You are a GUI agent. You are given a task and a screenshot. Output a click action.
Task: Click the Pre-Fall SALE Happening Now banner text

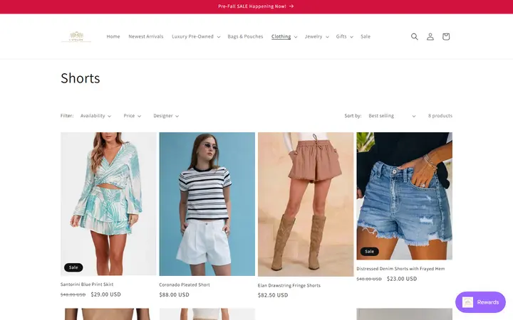(252, 6)
